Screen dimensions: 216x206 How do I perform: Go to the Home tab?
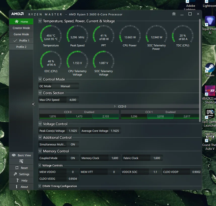click(21, 21)
